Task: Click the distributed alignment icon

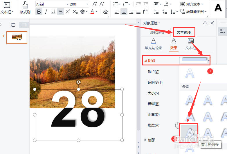Action: pos(146,12)
